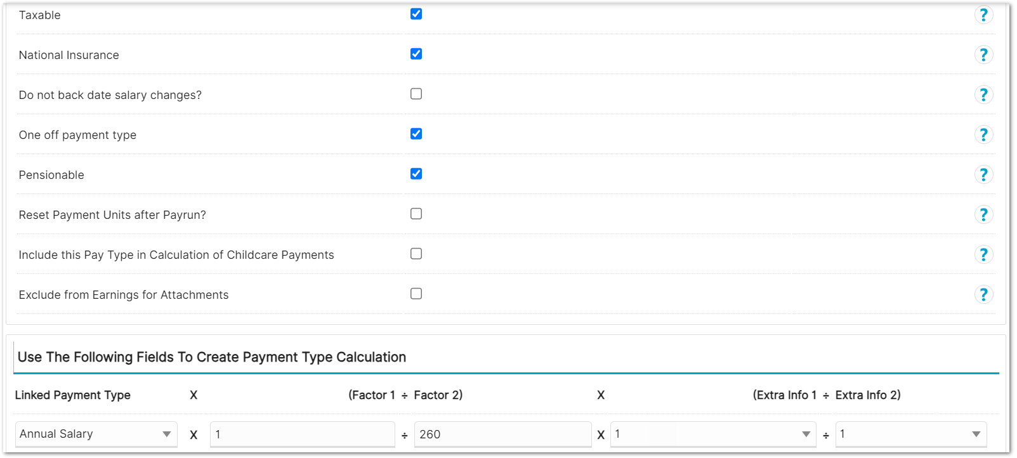Open help for Childcare Payments calculation row
The height and width of the screenshot is (458, 1017).
983,254
